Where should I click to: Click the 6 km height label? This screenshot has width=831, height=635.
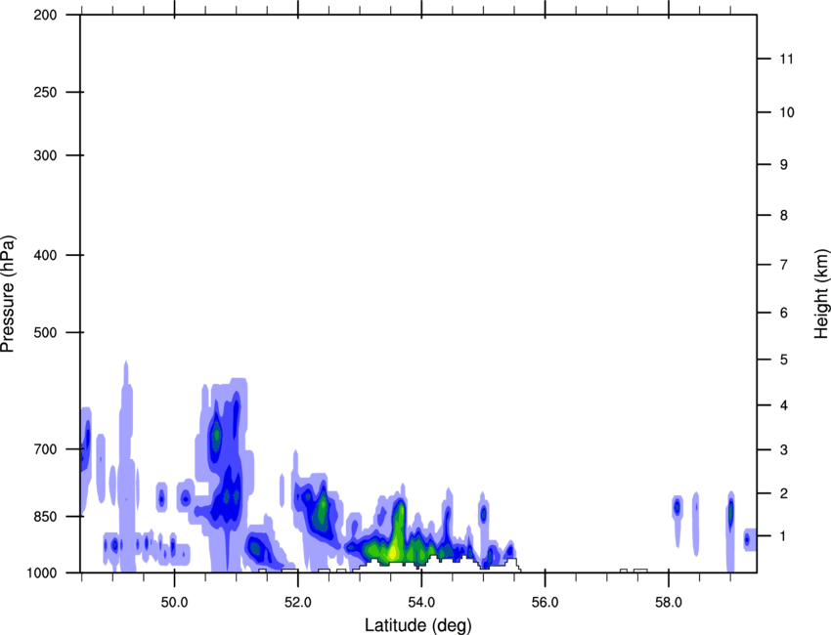784,313
